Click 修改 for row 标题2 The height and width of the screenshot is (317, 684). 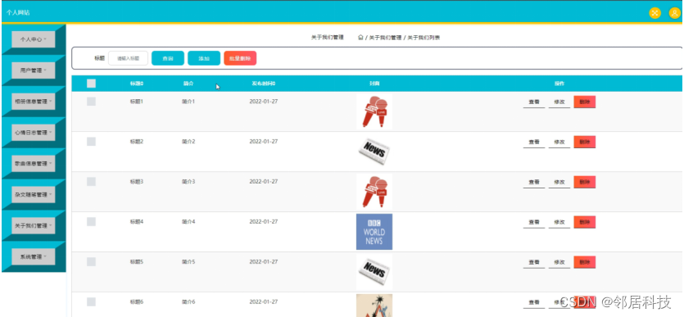[x=559, y=143]
